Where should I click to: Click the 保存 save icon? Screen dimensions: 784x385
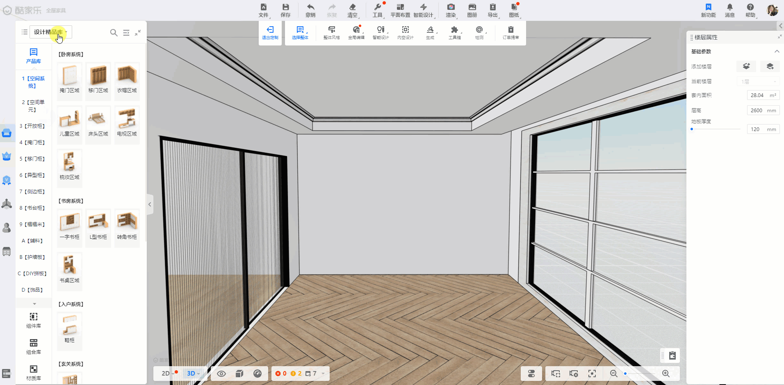(285, 7)
